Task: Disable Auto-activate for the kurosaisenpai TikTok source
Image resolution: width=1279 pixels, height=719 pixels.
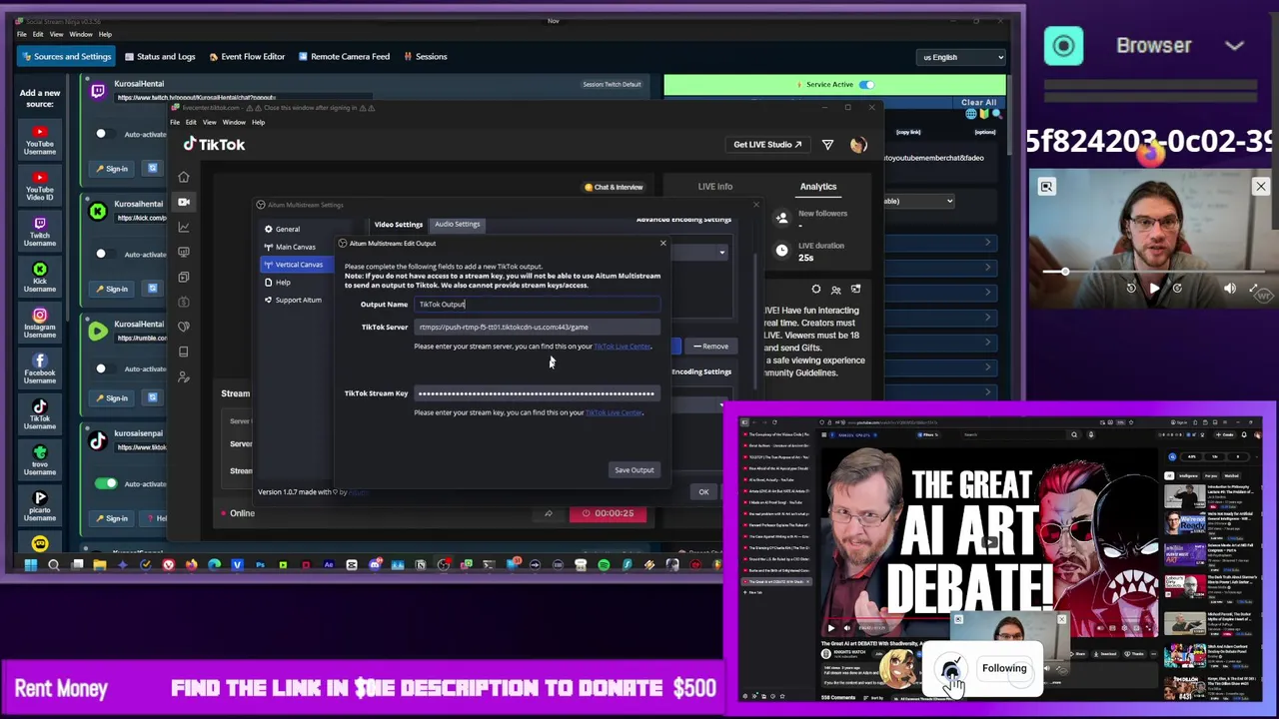Action: tap(106, 484)
